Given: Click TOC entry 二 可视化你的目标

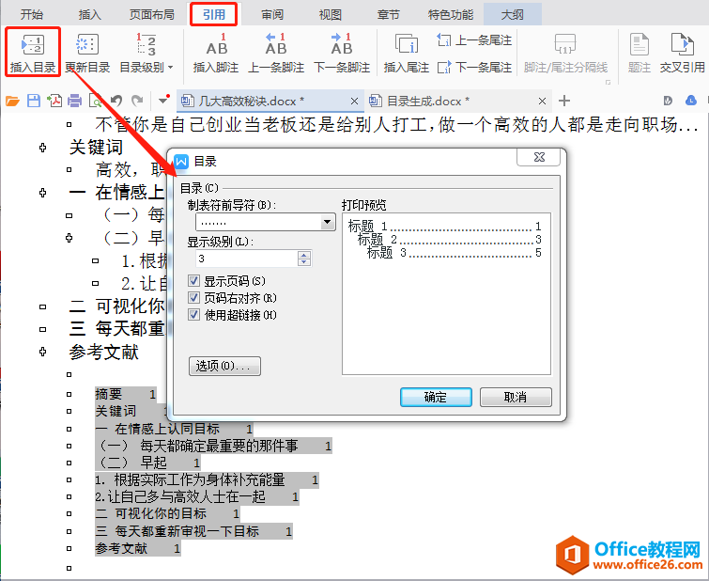Looking at the screenshot, I should [167, 514].
